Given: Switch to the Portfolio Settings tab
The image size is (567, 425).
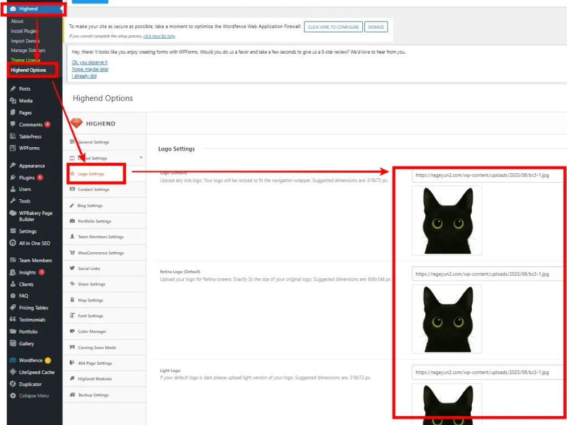Looking at the screenshot, I should click(105, 221).
